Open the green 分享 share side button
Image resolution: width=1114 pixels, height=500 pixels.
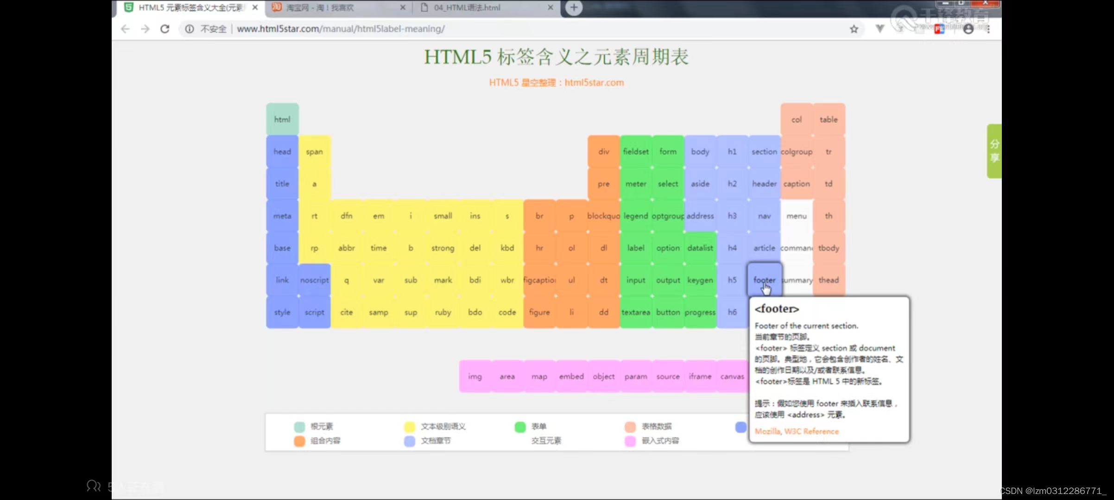tap(994, 151)
